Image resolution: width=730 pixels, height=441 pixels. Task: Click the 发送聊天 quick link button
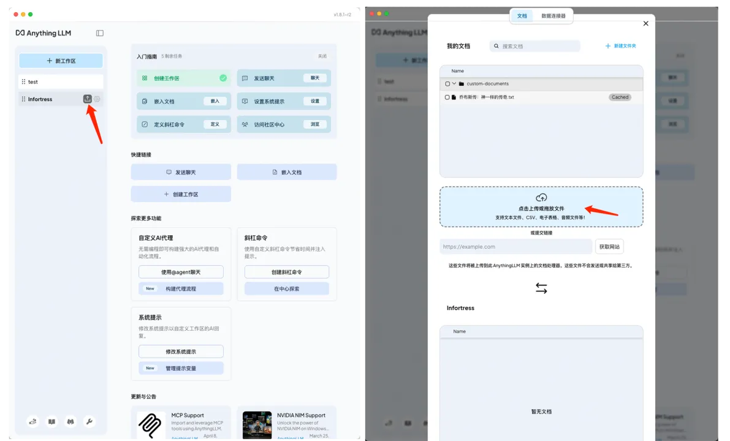click(x=181, y=172)
